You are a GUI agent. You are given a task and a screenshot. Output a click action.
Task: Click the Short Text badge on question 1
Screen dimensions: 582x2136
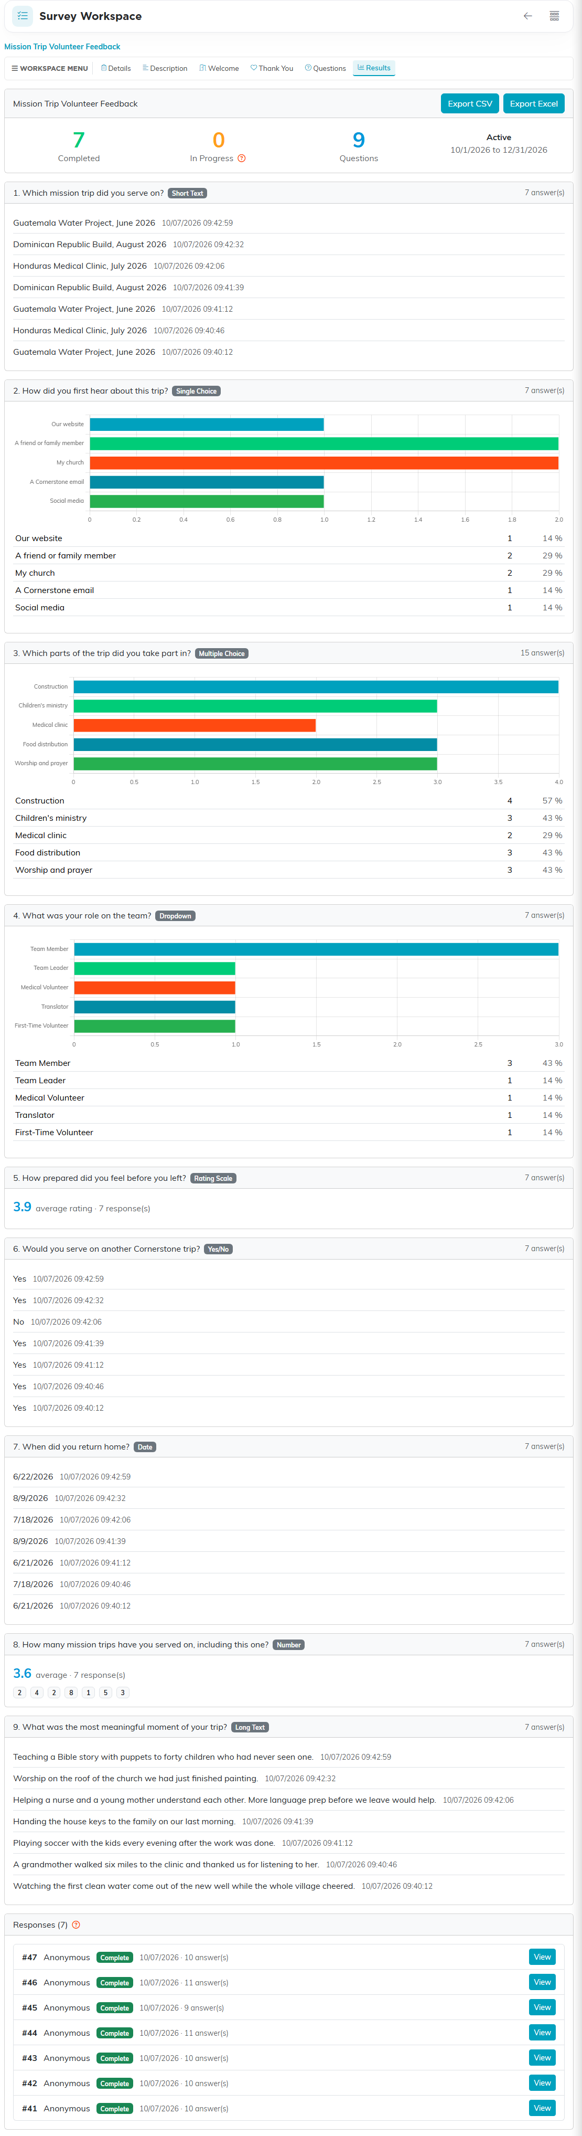click(187, 193)
